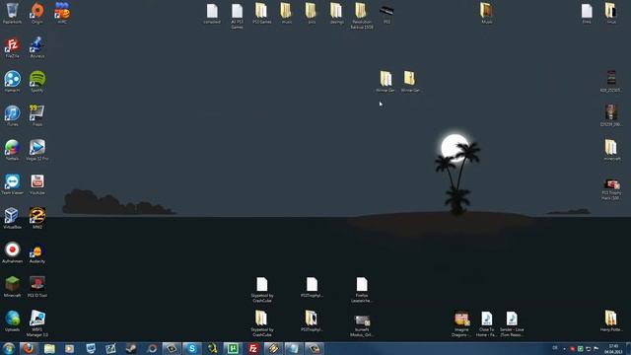Open the Hamachi desktop shortcut

coord(12,82)
